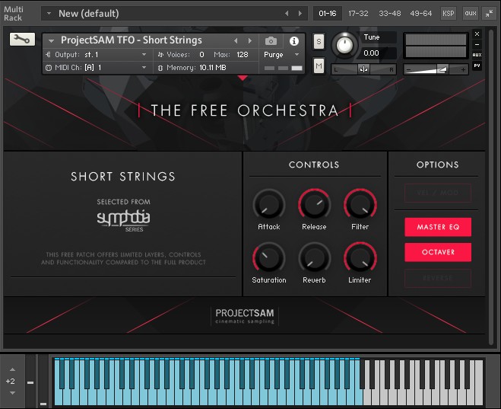Click the Tune knob
Viewport: 501px width, 409px height.
344,45
